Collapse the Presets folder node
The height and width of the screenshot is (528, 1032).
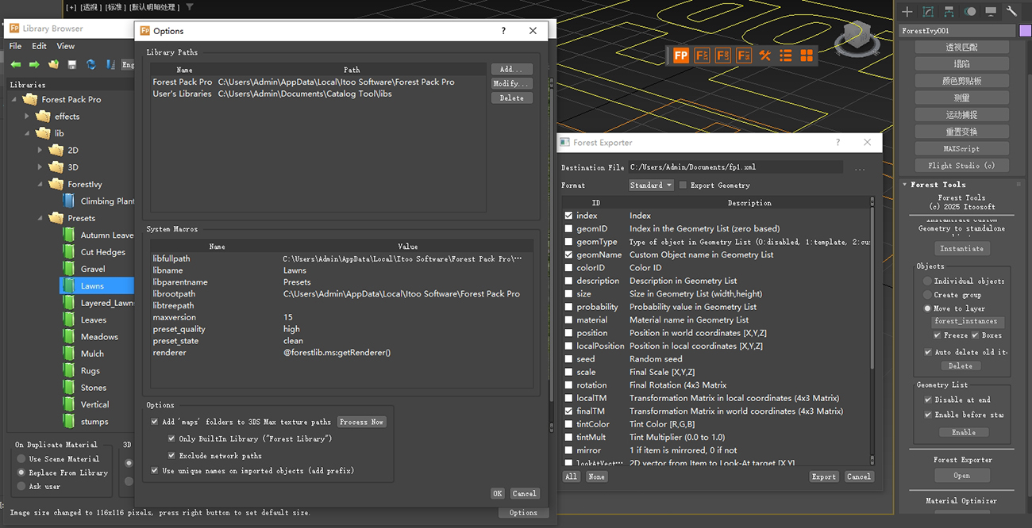pos(40,218)
